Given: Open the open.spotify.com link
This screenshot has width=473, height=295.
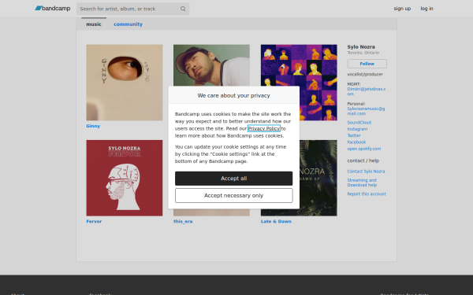Looking at the screenshot, I should tap(363, 149).
